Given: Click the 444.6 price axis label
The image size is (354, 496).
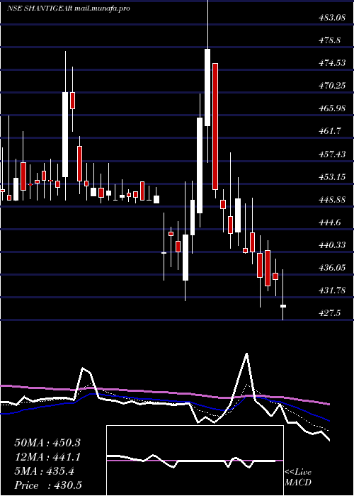Looking at the screenshot, I should [x=329, y=222].
